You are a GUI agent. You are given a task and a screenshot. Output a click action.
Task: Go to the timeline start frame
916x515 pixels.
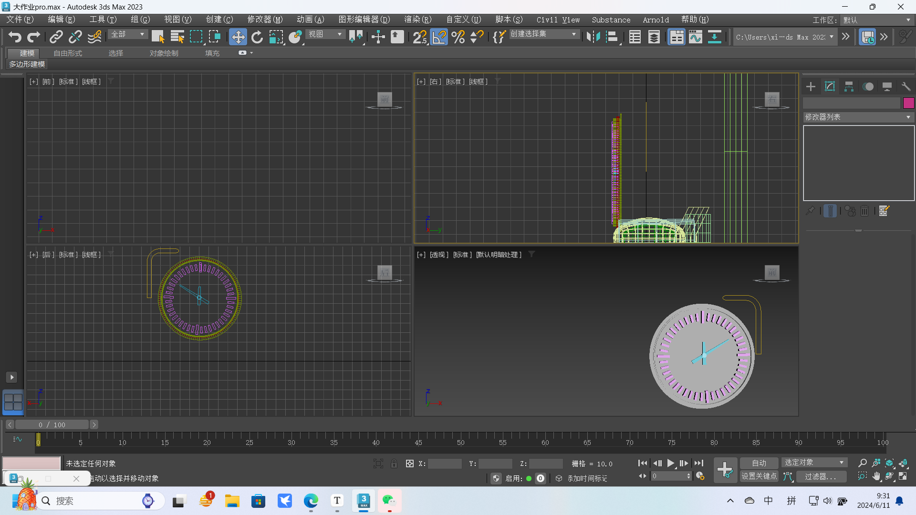[643, 463]
